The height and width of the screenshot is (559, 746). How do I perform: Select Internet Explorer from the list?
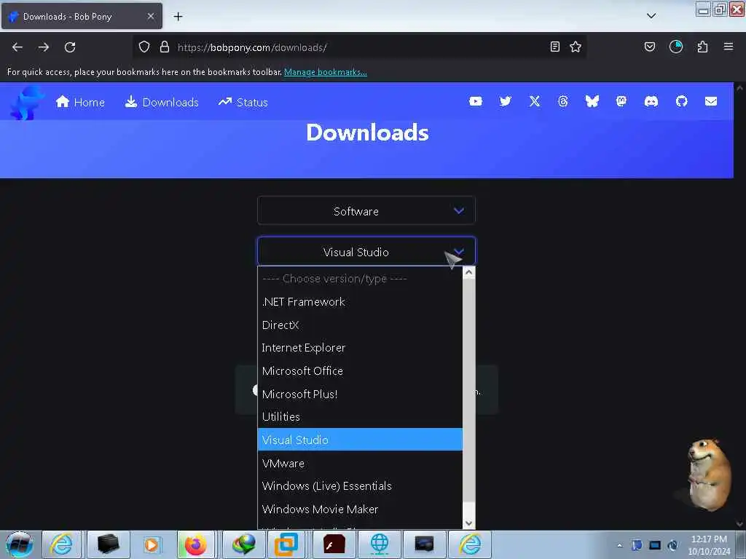[360, 348]
